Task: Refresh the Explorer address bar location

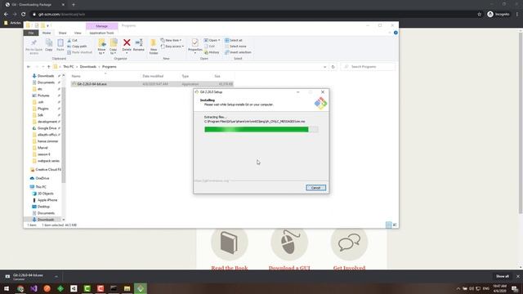Action: 333,67
